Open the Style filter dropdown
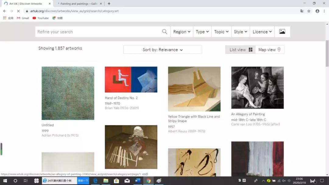The width and height of the screenshot is (329, 185). point(240,32)
